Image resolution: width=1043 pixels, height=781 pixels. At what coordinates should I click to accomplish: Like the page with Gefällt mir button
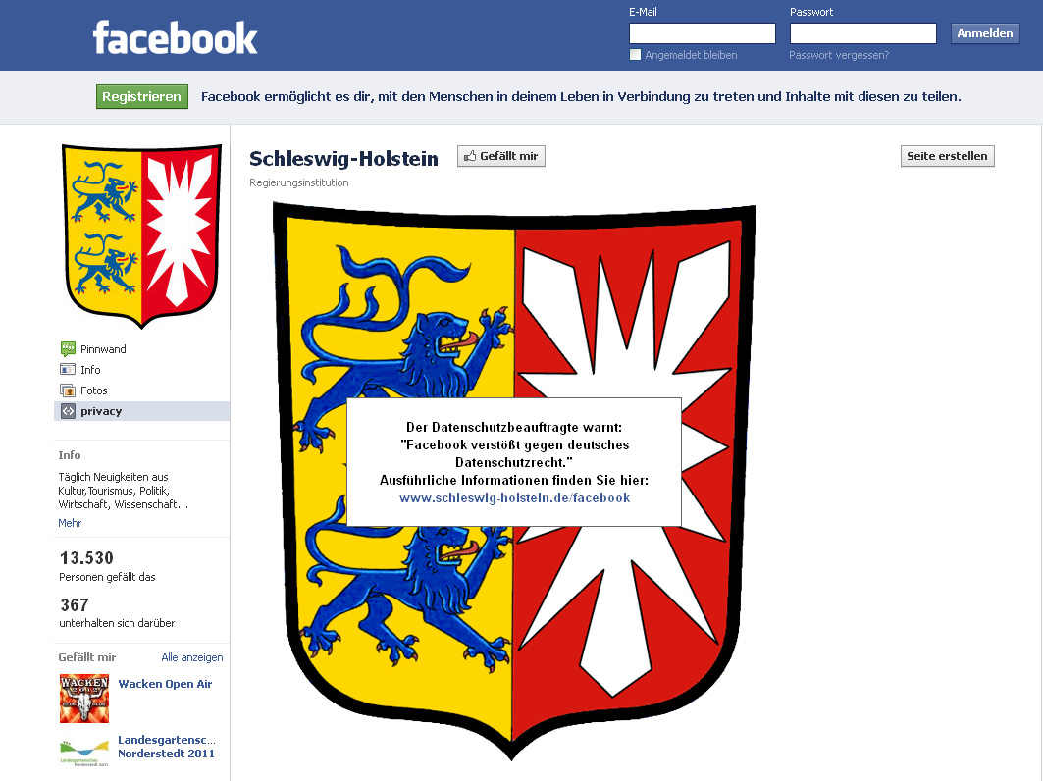click(501, 156)
